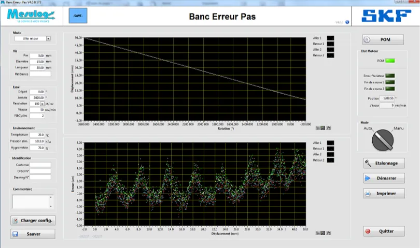Click the SKF logo
The width and height of the screenshot is (420, 248).
pos(386,16)
